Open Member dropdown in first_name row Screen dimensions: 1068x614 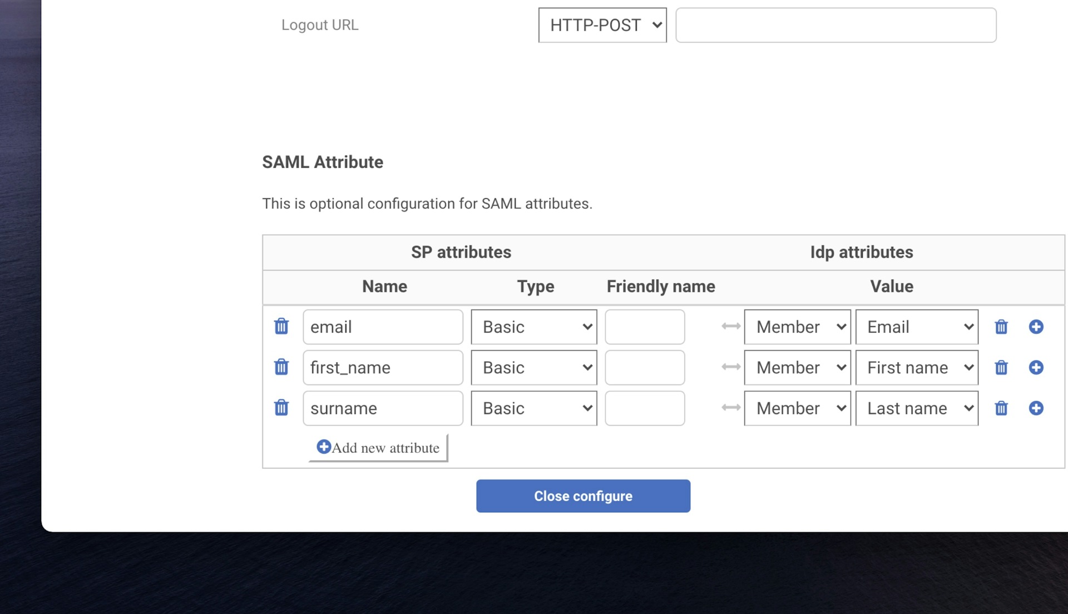(x=797, y=367)
